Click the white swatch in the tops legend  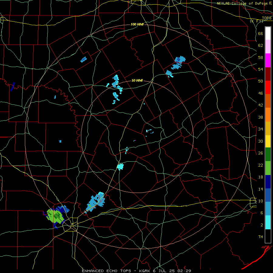click(x=268, y=33)
